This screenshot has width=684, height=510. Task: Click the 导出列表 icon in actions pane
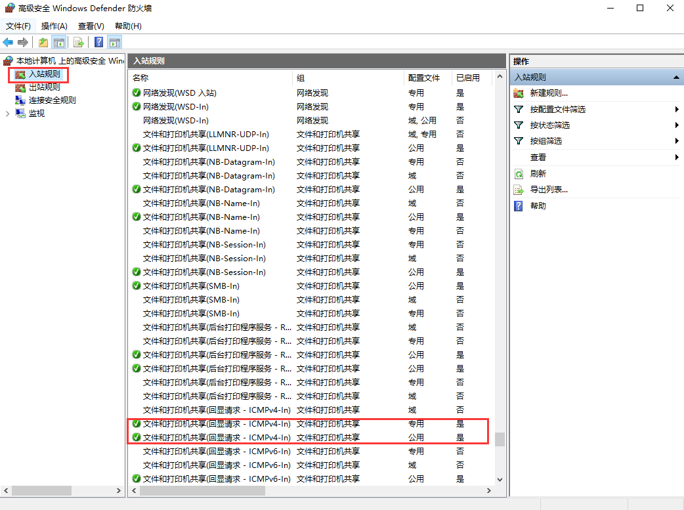tap(519, 190)
